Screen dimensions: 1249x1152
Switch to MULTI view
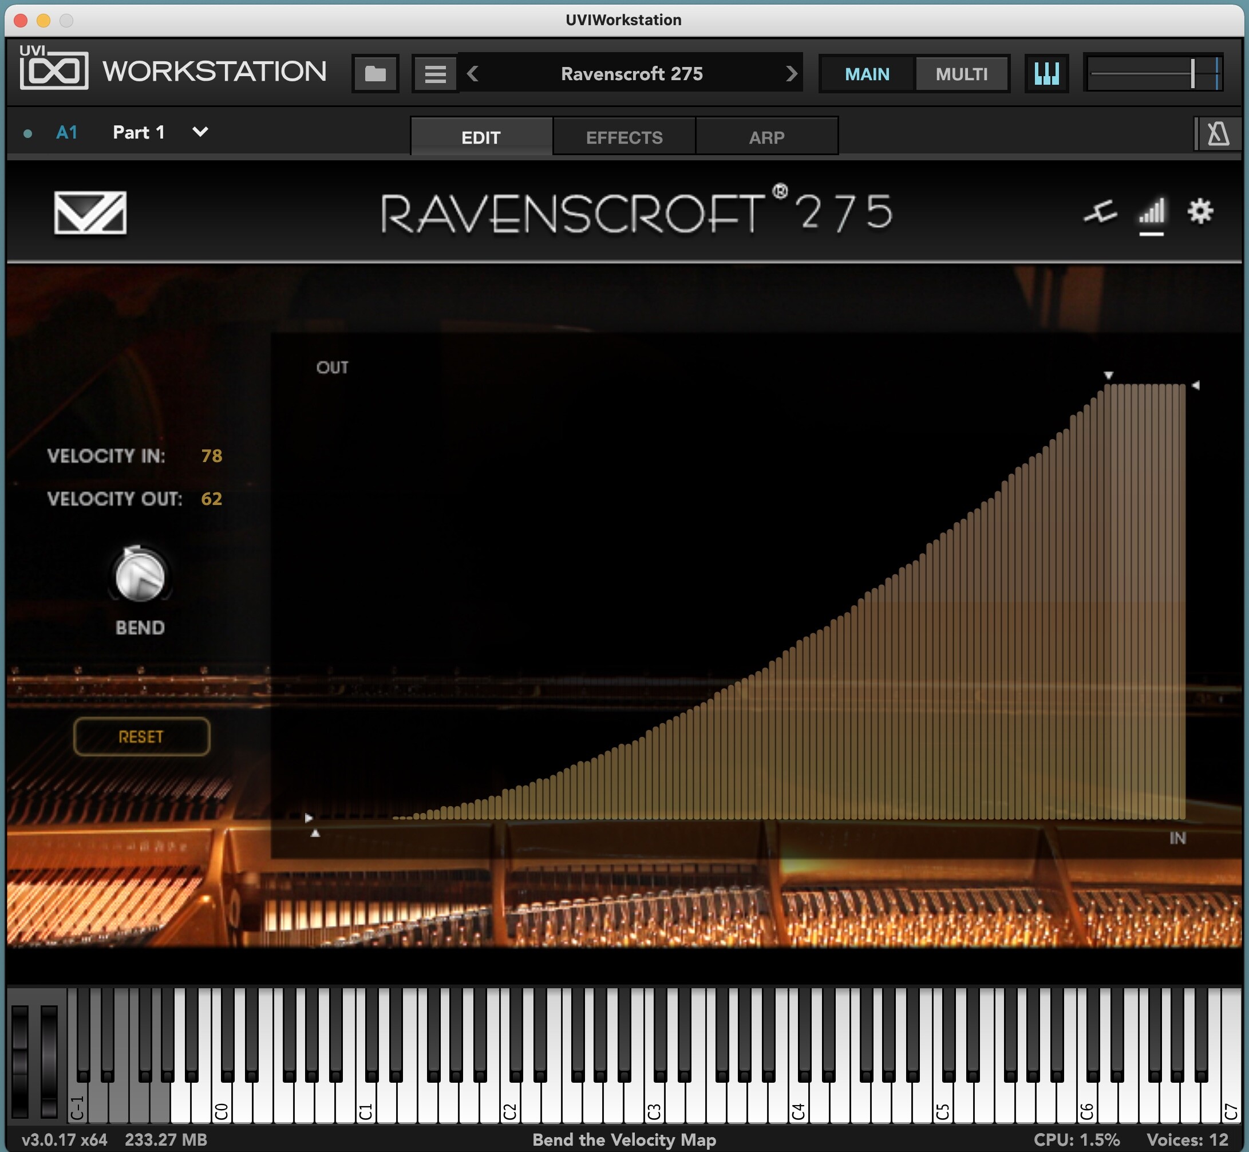961,74
